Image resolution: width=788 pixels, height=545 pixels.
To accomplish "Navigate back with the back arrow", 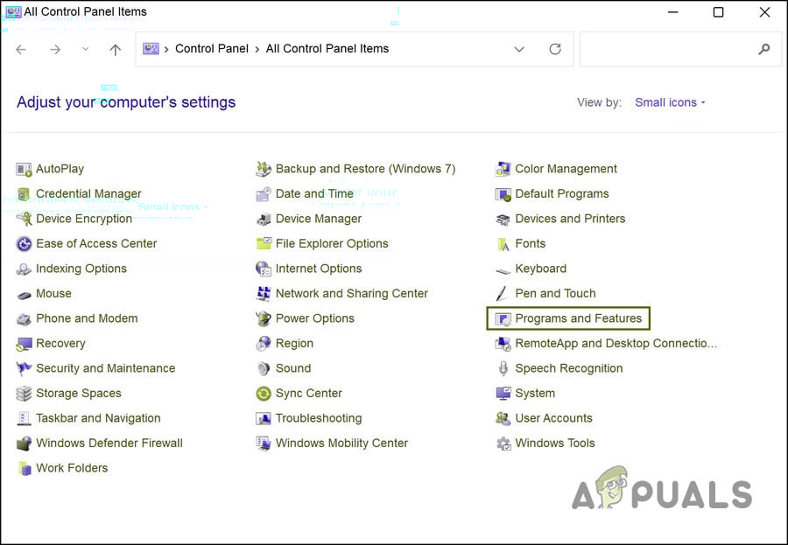I will click(x=22, y=50).
